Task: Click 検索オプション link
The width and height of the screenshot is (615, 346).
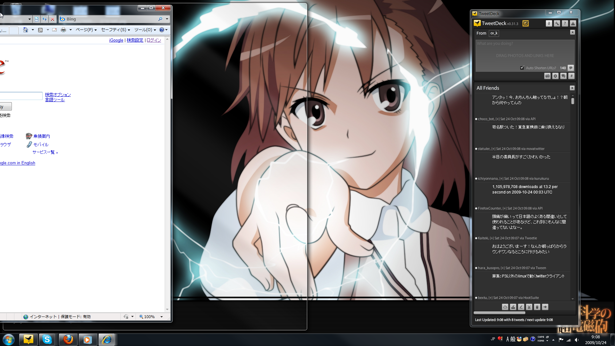Action: click(58, 95)
